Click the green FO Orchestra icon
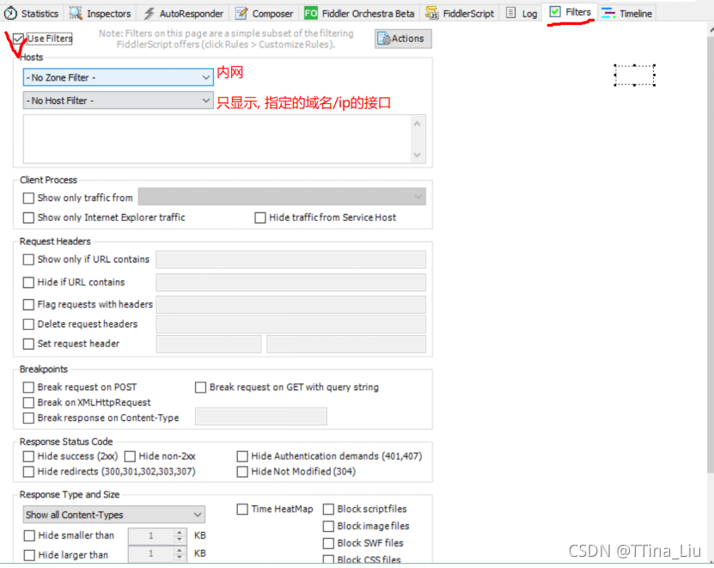 coord(310,13)
